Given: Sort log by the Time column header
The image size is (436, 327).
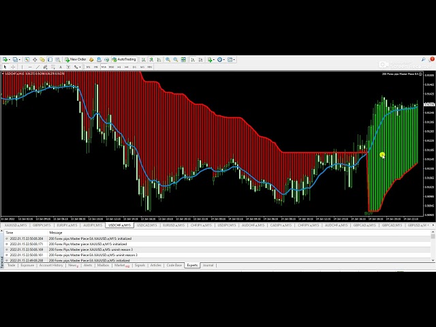Looking at the screenshot, I should (x=10, y=232).
